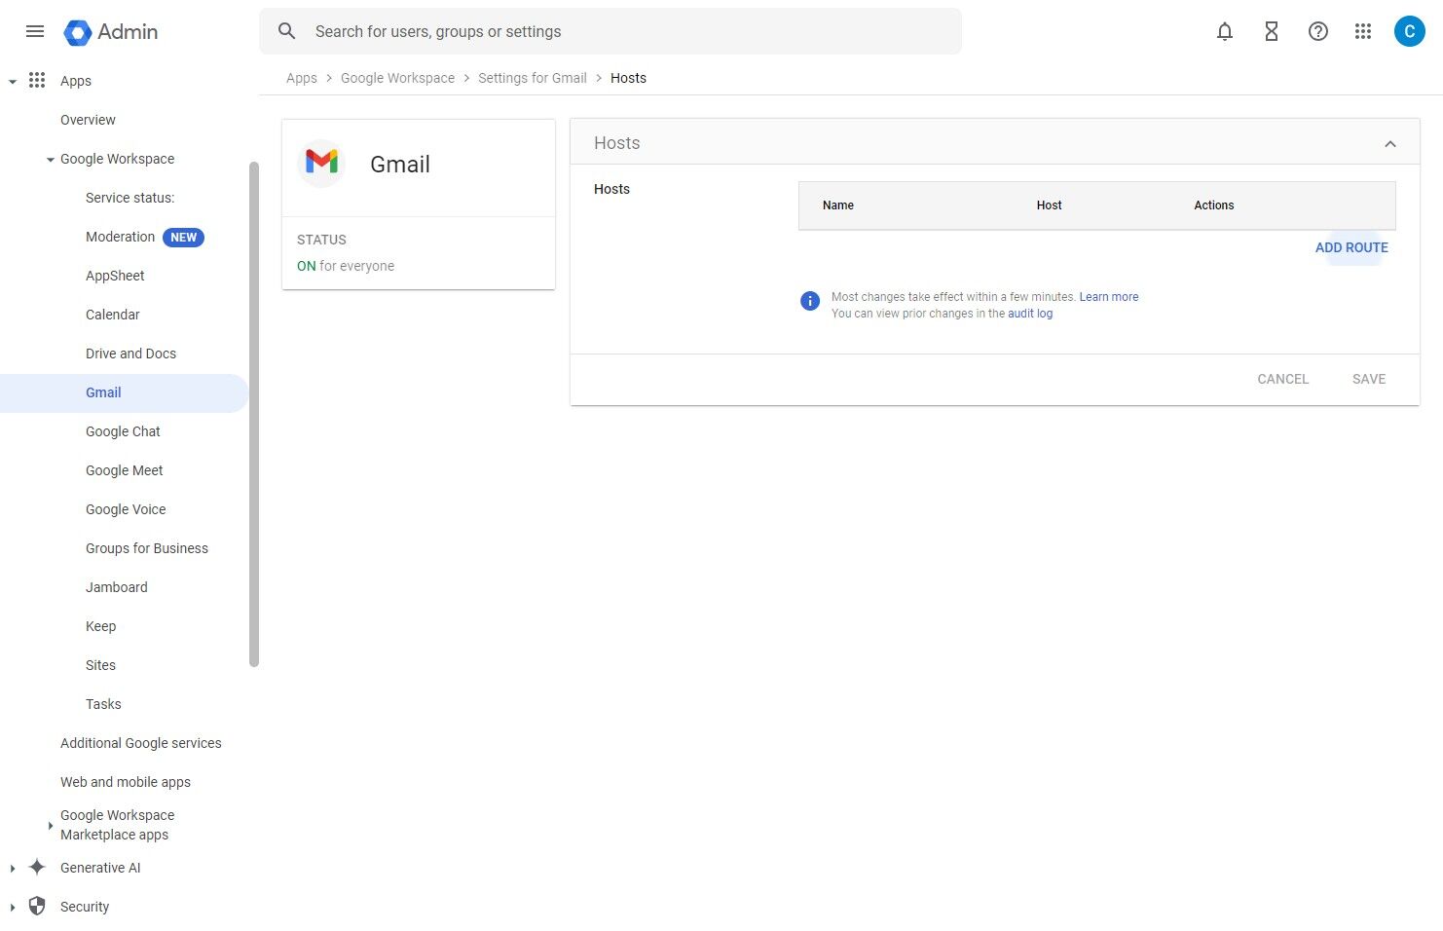Expand the Generative AI section arrow
The width and height of the screenshot is (1443, 931).
[x=13, y=868]
